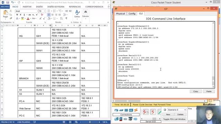
Task: Click the PÁGINA 2 DE 10 status indicator
Action: [x=8, y=122]
